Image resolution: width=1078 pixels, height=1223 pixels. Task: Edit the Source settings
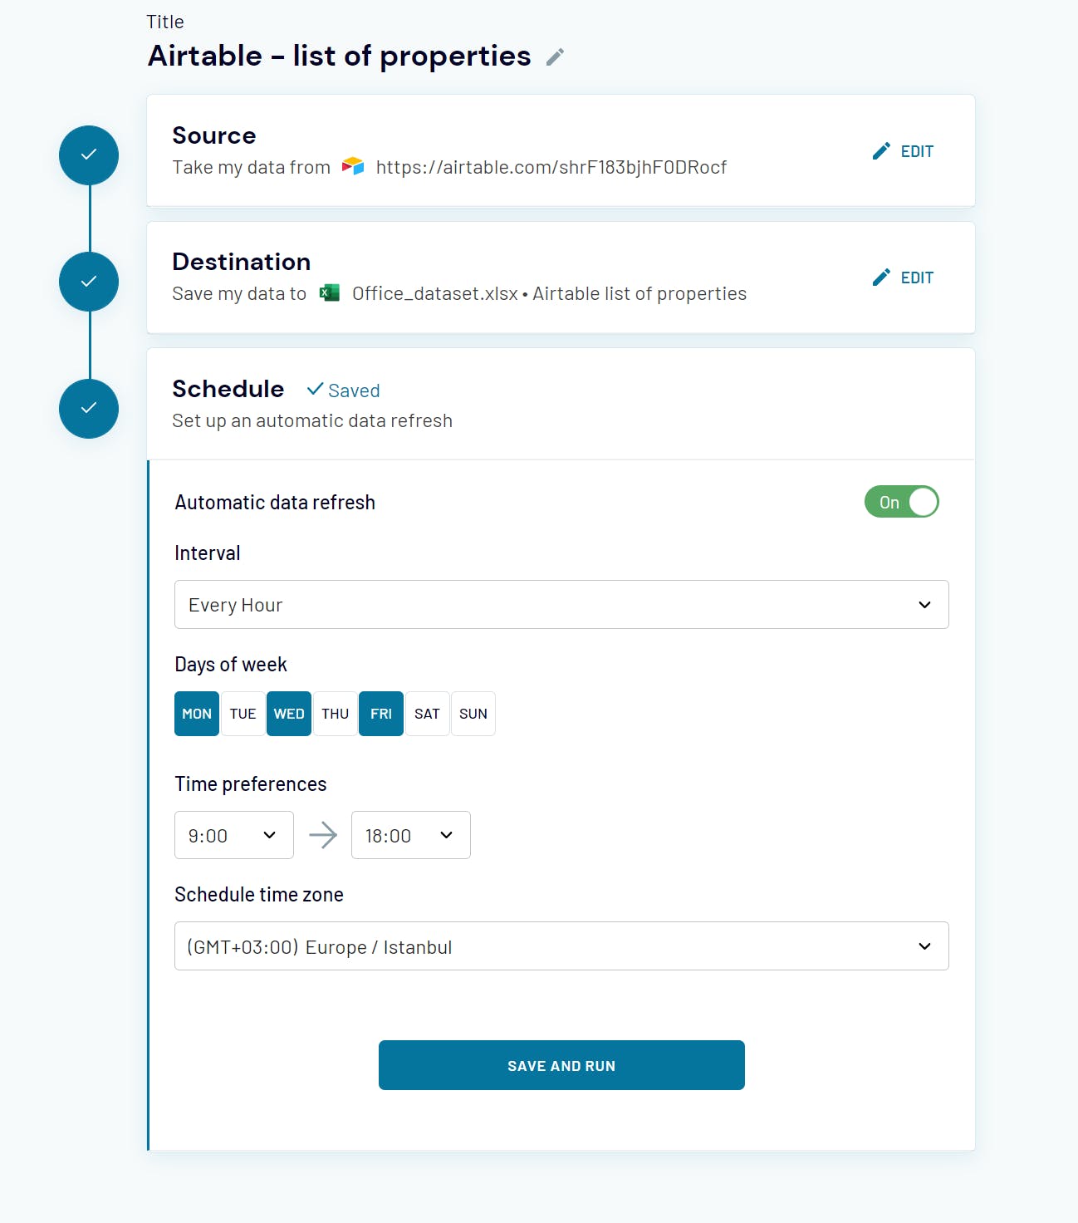tap(904, 151)
